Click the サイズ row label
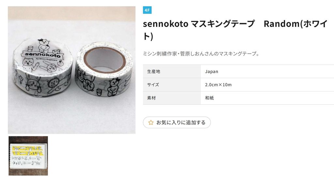This screenshot has height=178, width=334. [153, 85]
